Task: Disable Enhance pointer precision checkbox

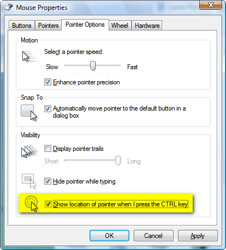Action: point(47,82)
